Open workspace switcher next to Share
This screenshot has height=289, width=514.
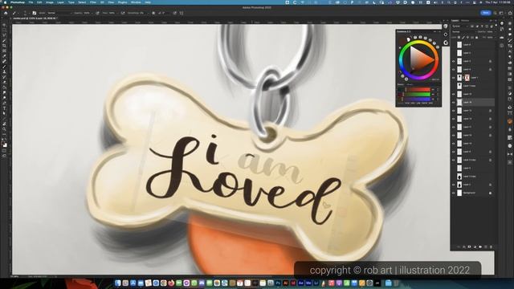501,13
